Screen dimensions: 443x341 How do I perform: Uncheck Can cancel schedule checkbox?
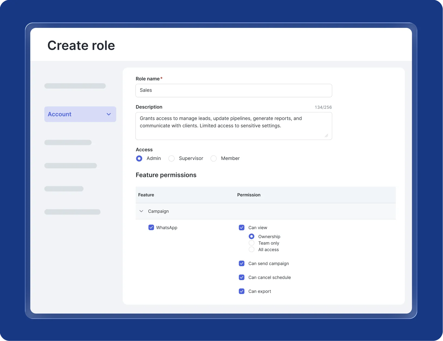(x=242, y=277)
